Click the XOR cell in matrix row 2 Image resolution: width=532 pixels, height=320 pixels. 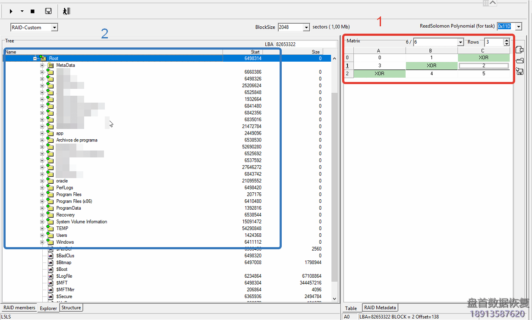[379, 73]
